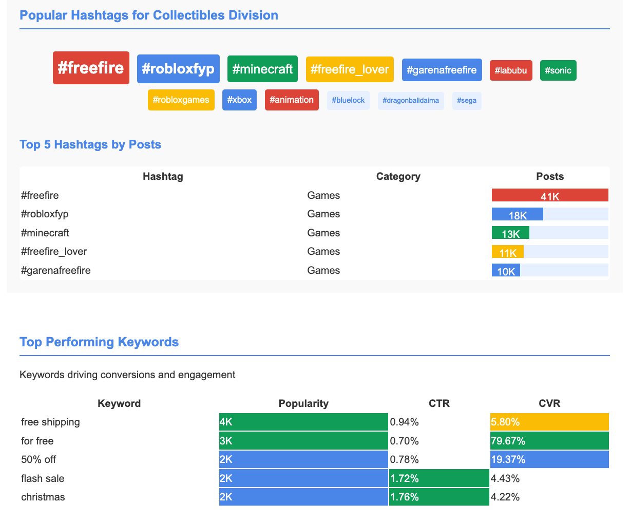Image resolution: width=631 pixels, height=521 pixels.
Task: Click the 0.78% CTR value
Action: point(405,459)
